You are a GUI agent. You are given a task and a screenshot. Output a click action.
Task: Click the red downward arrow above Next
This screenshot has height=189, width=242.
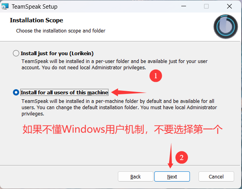(x=171, y=155)
